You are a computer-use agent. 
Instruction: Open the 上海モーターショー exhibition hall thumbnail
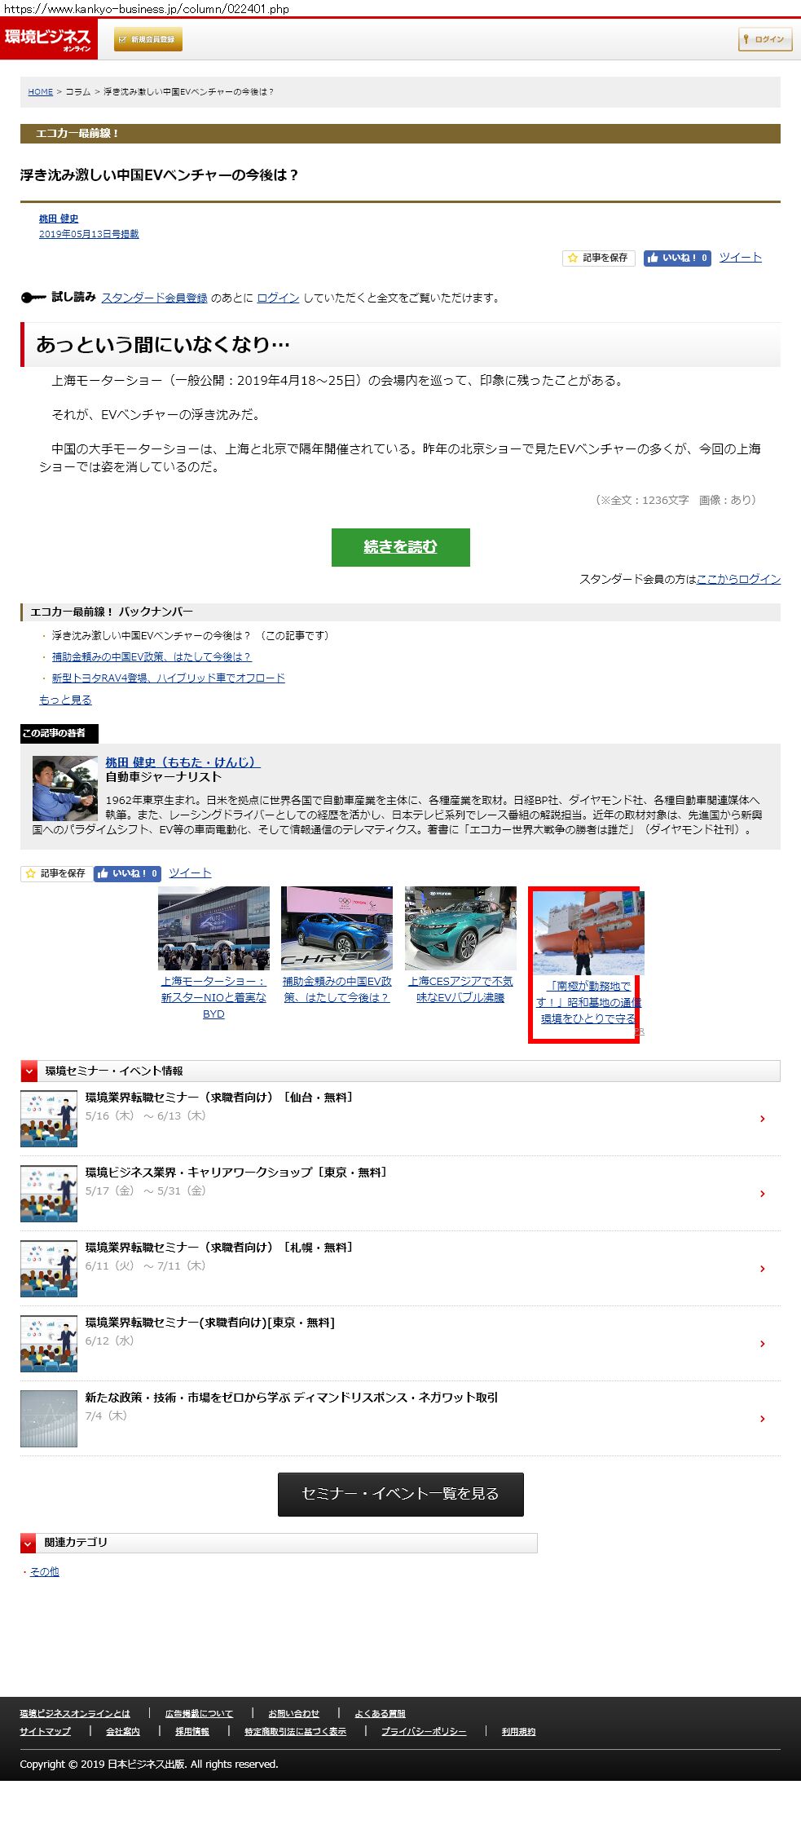click(213, 928)
